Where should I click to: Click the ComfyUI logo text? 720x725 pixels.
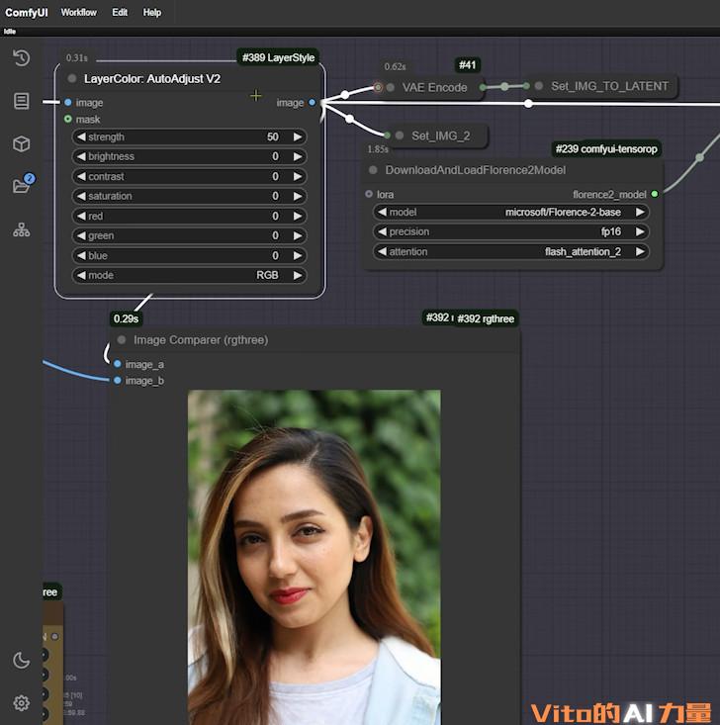27,13
